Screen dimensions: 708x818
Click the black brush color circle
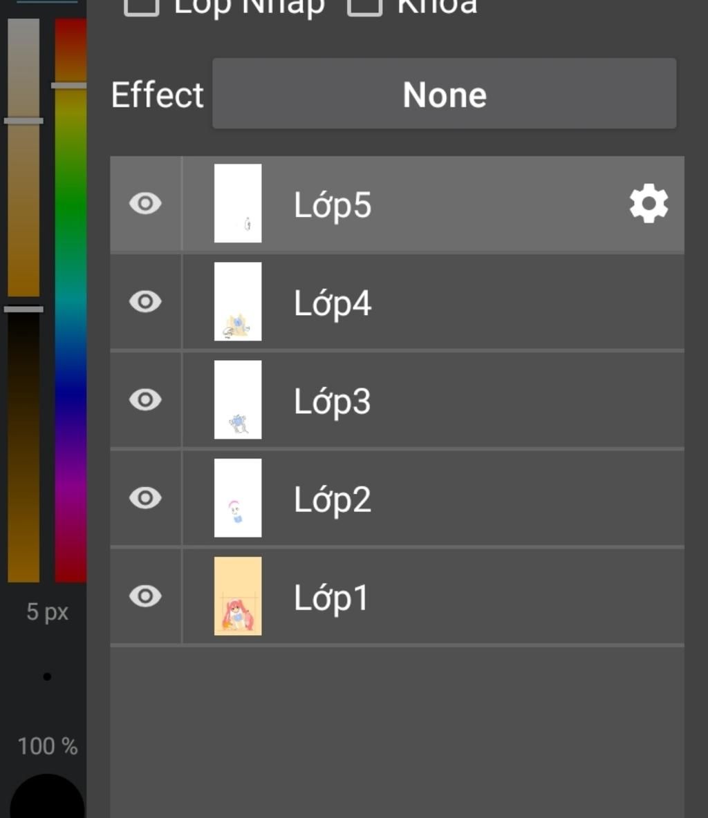click(47, 796)
